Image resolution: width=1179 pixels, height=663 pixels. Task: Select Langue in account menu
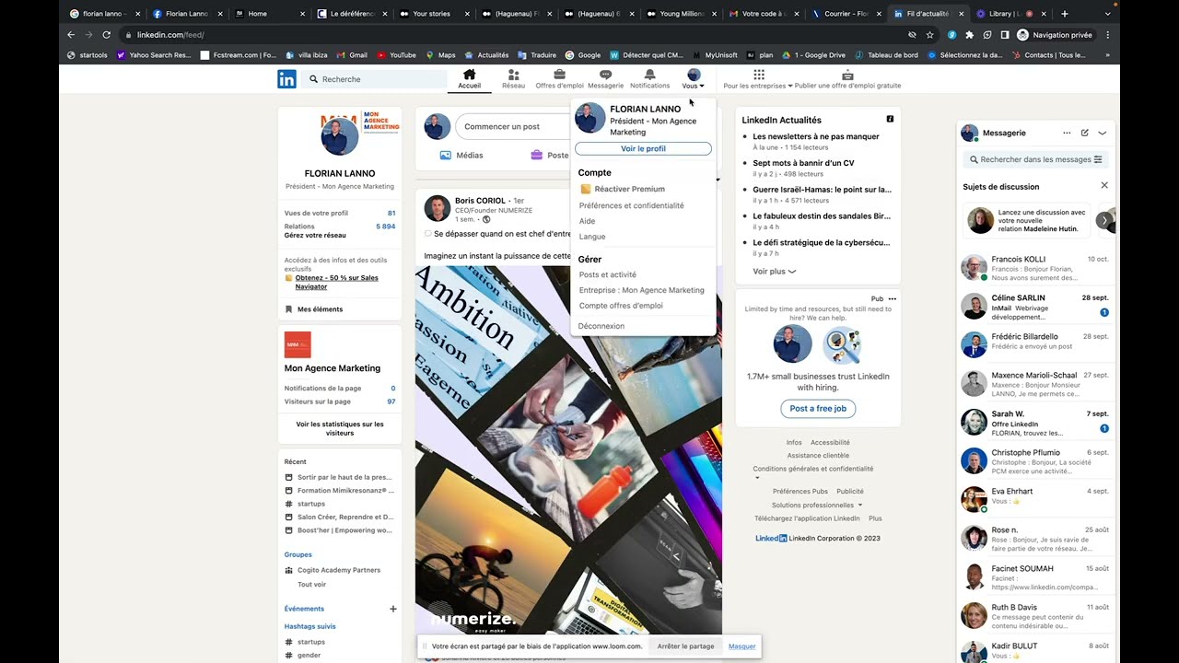(592, 237)
